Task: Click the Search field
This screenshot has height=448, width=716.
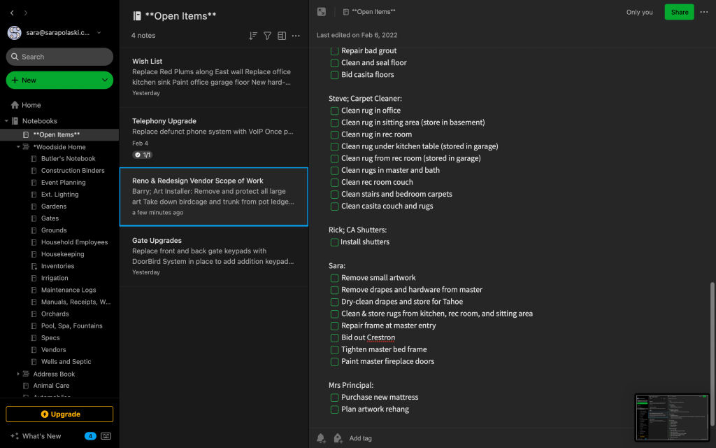Action: 59,57
